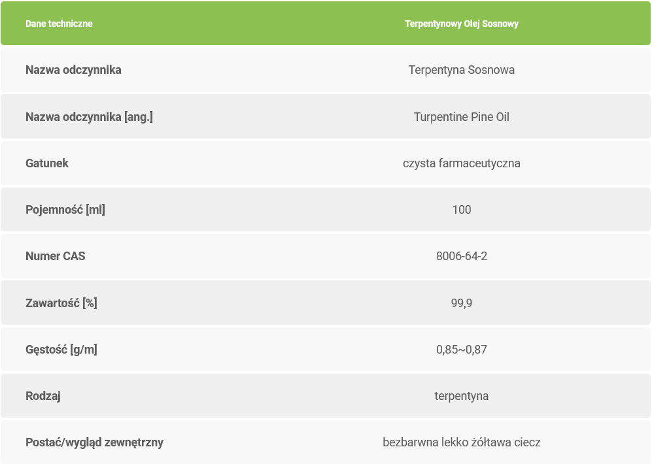Select the 'Gatunek' row label

tap(47, 163)
